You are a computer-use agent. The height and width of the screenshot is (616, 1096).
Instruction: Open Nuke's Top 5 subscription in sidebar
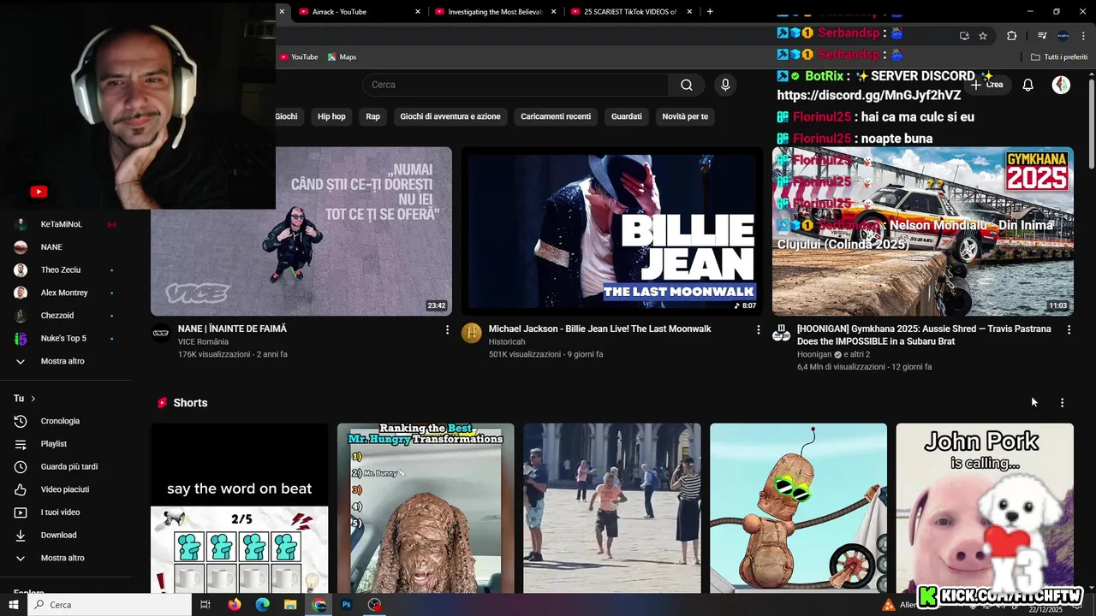(65, 338)
